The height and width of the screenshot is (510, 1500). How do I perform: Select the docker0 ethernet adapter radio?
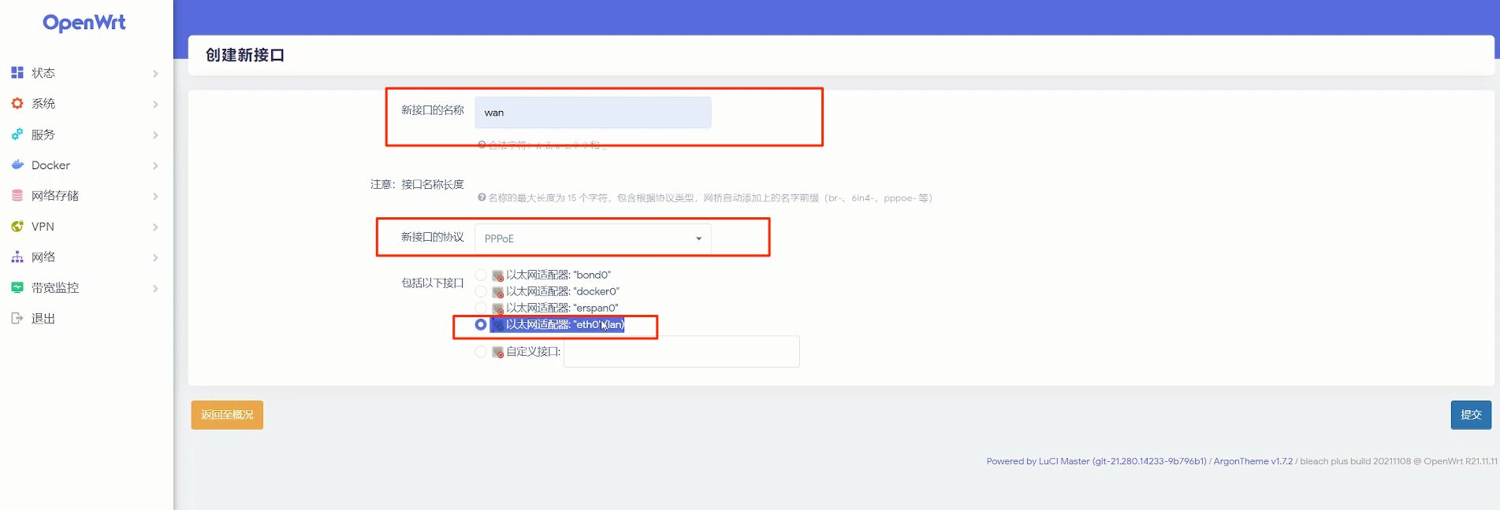(x=481, y=291)
